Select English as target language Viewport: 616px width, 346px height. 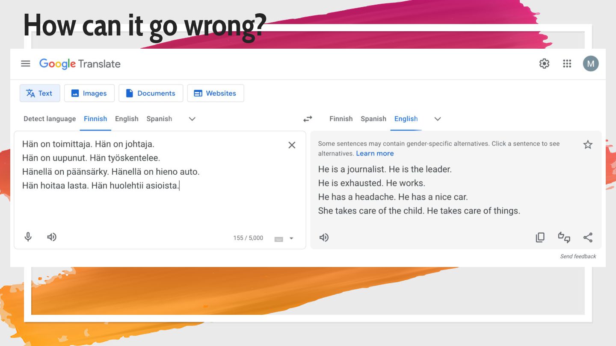[x=406, y=119]
